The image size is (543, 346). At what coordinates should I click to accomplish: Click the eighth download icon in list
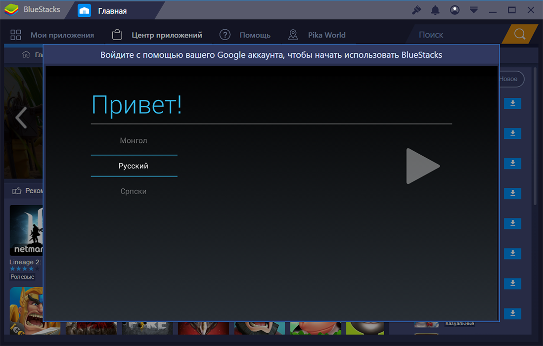click(512, 313)
